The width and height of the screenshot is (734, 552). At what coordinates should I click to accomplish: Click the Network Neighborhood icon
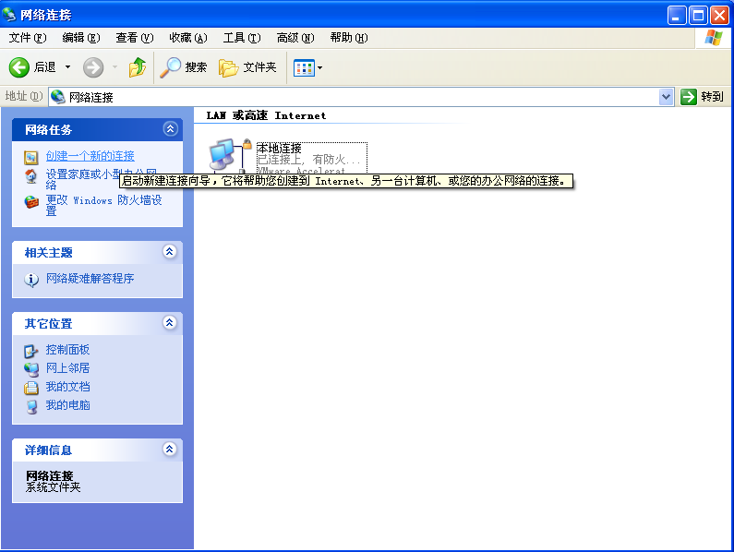31,369
